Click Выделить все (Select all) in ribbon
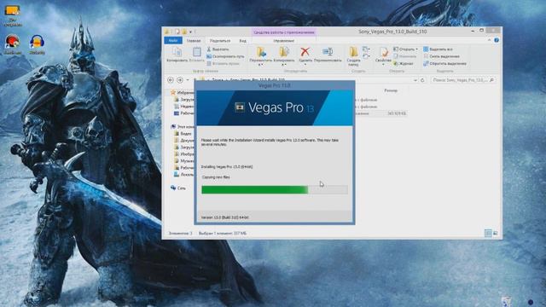546x307 pixels. 438,49
